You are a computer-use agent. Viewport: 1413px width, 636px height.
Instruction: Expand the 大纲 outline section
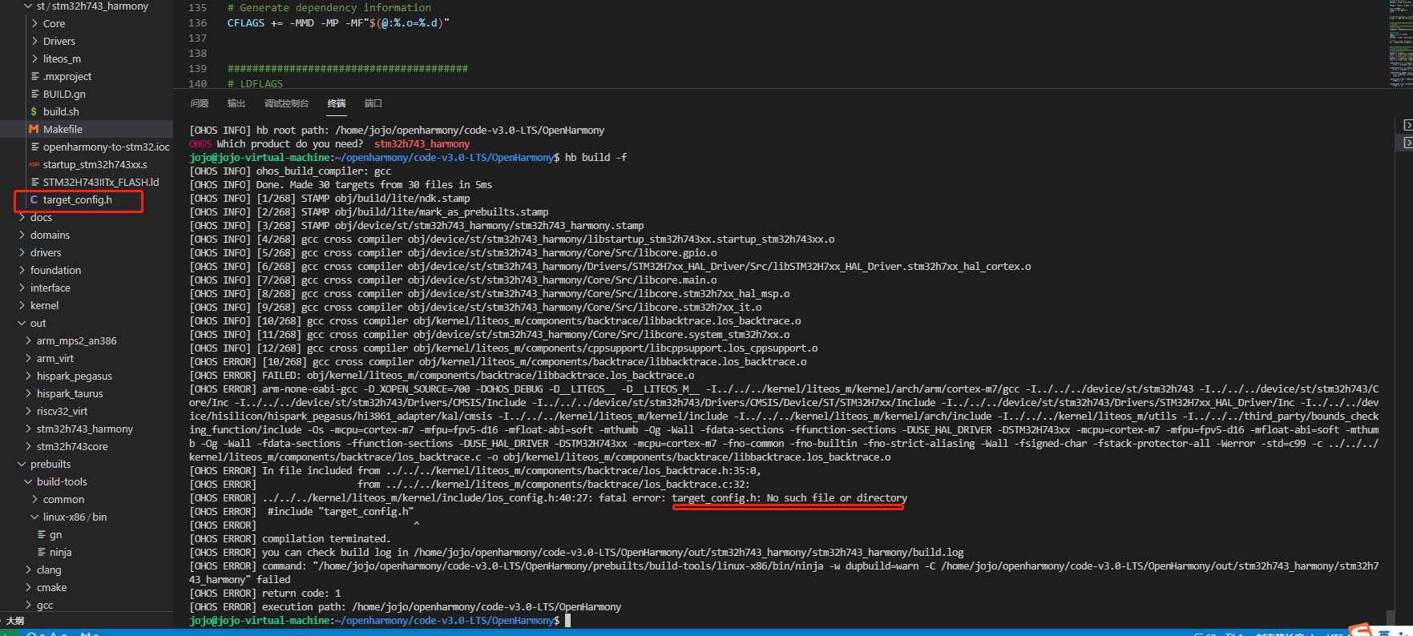[15, 621]
